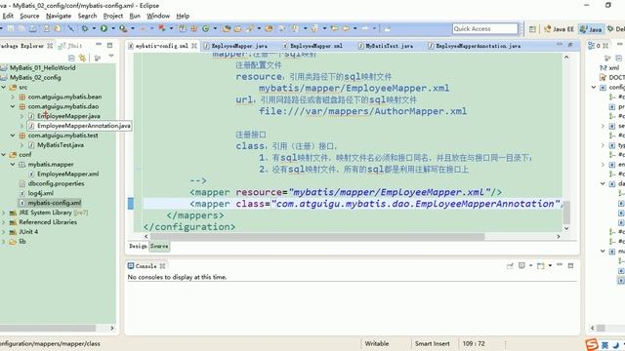Viewport: 625px width, 351px height.
Task: Toggle IME English/Chinese mode indicator
Action: pyautogui.click(x=605, y=345)
